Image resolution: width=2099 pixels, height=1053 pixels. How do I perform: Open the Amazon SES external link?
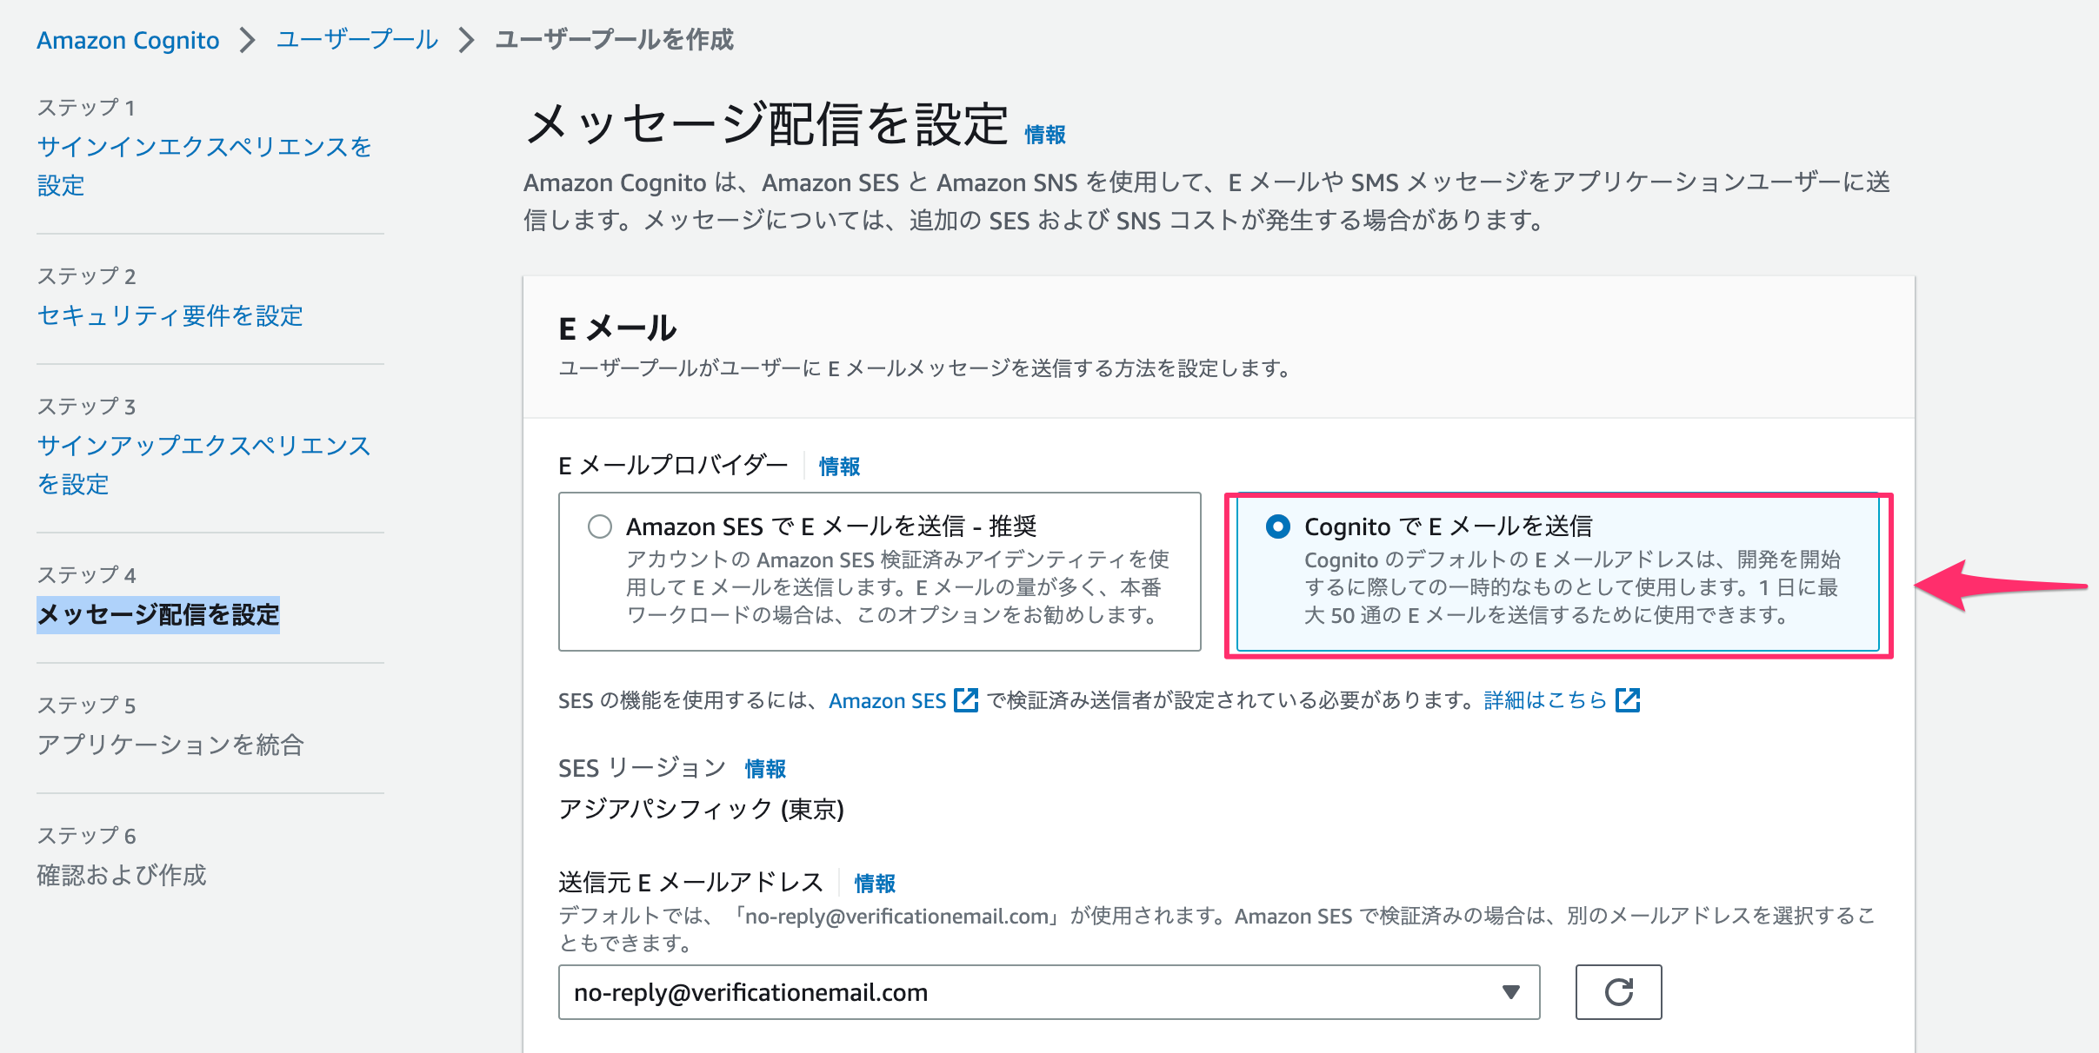pyautogui.click(x=888, y=700)
